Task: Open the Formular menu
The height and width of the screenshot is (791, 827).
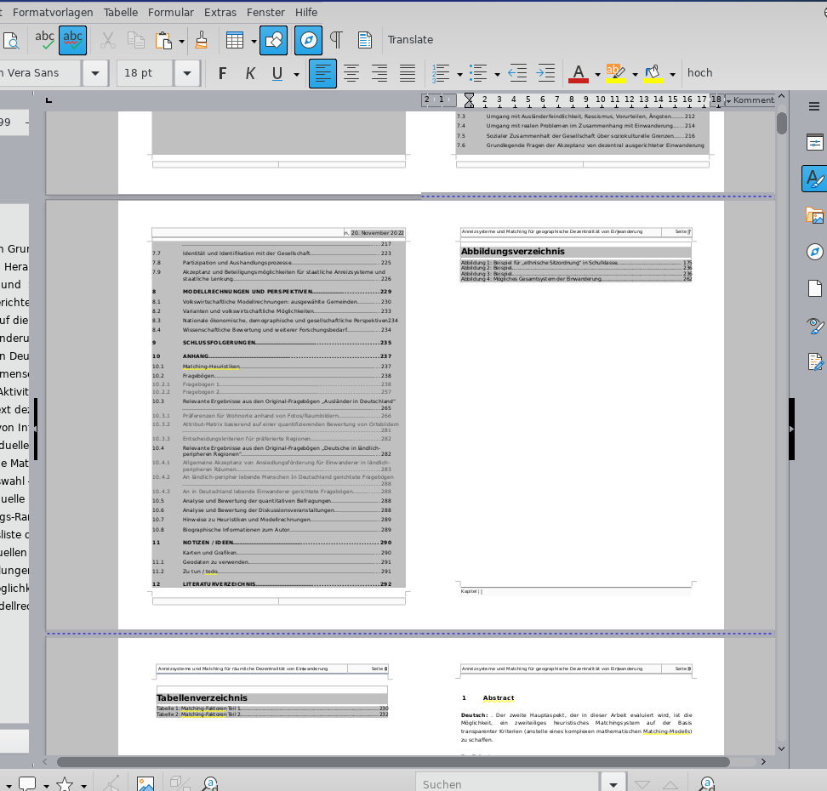Action: [171, 12]
